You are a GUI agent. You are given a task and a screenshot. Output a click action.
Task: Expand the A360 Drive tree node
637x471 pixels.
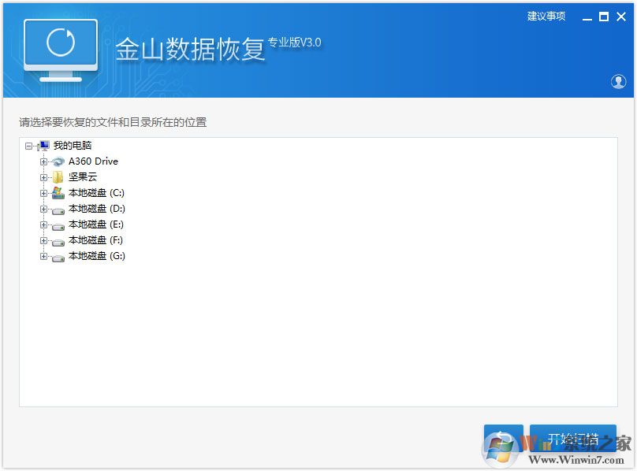(x=44, y=161)
